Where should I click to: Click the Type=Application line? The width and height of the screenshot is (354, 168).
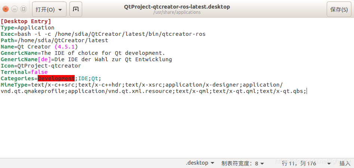[x=28, y=28]
